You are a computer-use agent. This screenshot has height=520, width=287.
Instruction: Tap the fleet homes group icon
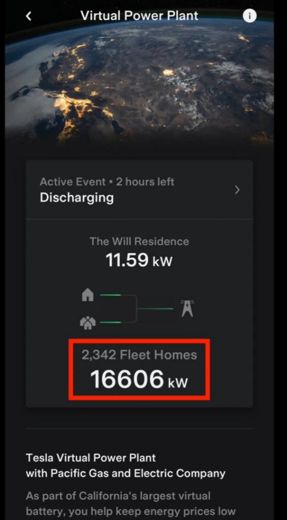[87, 322]
